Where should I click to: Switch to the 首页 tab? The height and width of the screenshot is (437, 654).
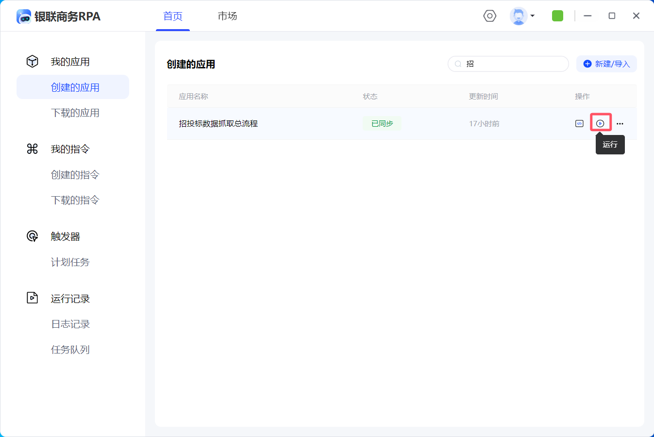pyautogui.click(x=173, y=16)
